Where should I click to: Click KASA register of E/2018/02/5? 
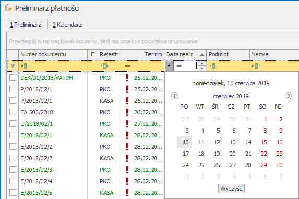pos(107,193)
